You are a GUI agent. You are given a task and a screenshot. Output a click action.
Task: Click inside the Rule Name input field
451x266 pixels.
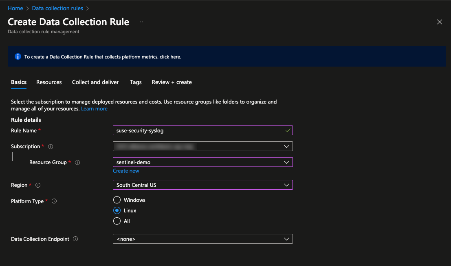[183, 130]
